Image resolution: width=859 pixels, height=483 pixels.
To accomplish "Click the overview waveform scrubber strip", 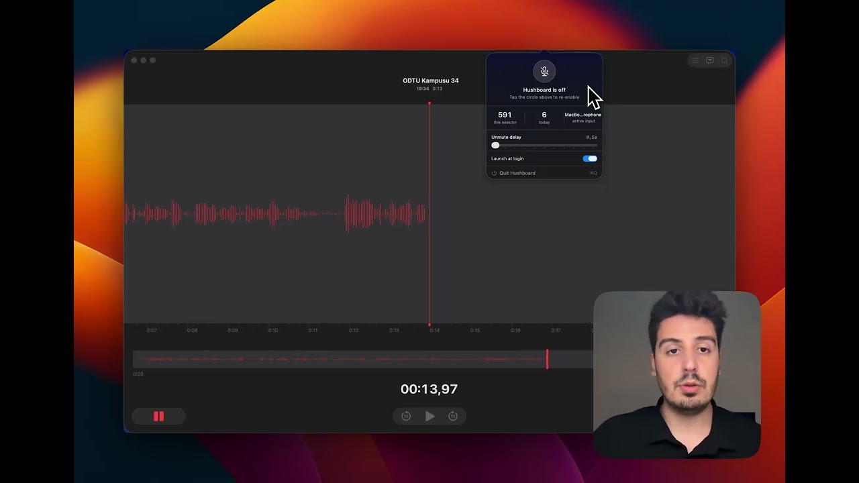I will point(362,359).
